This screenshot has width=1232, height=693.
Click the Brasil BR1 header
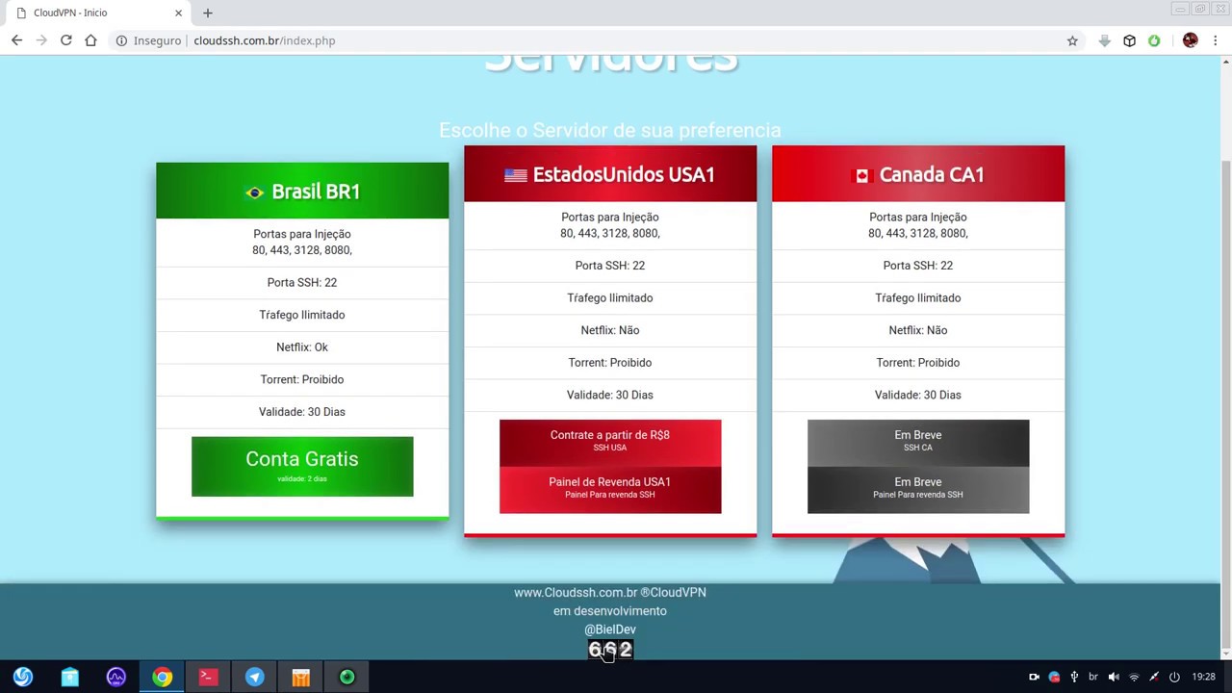pyautogui.click(x=302, y=191)
